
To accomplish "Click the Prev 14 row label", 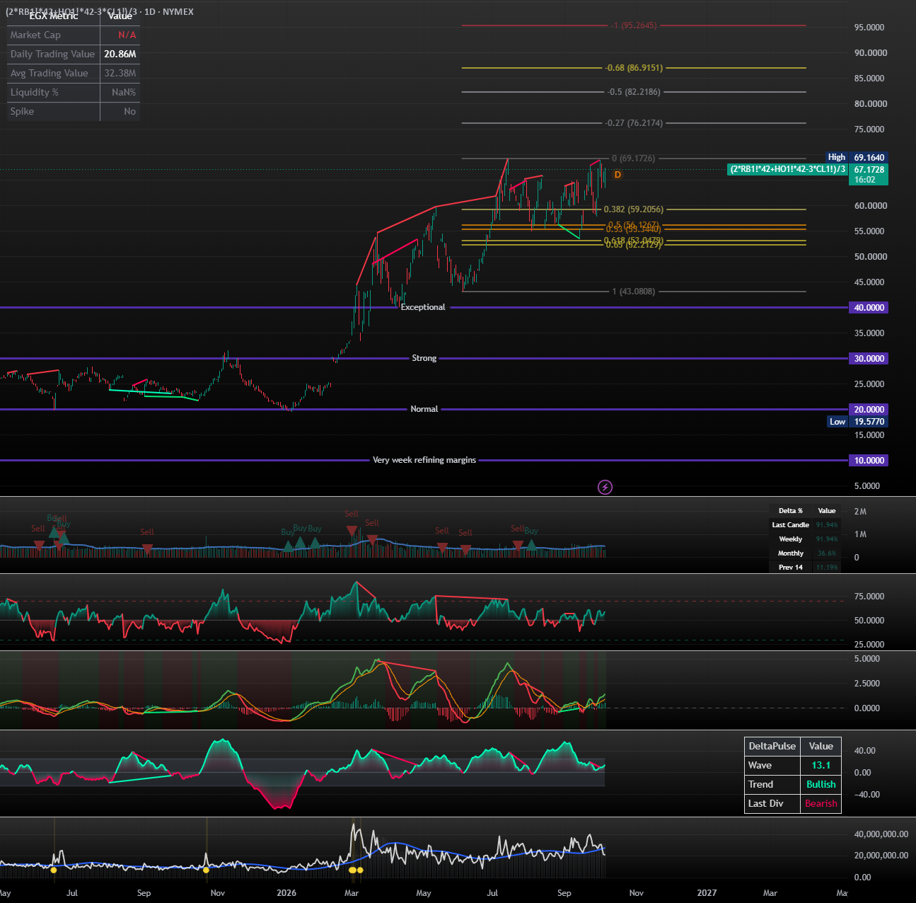I will (x=790, y=568).
